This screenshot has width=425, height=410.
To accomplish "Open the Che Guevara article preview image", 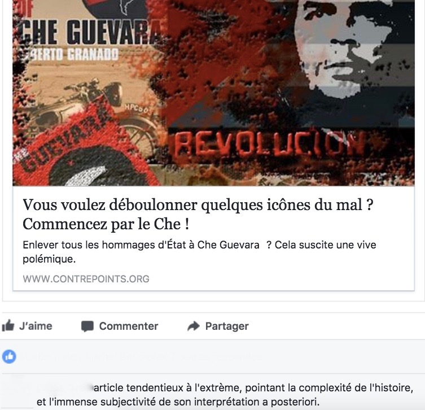I will click(x=213, y=93).
